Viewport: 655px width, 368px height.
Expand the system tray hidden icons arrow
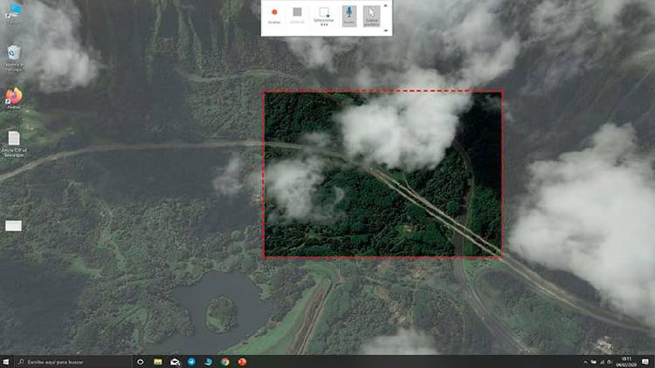tap(586, 361)
